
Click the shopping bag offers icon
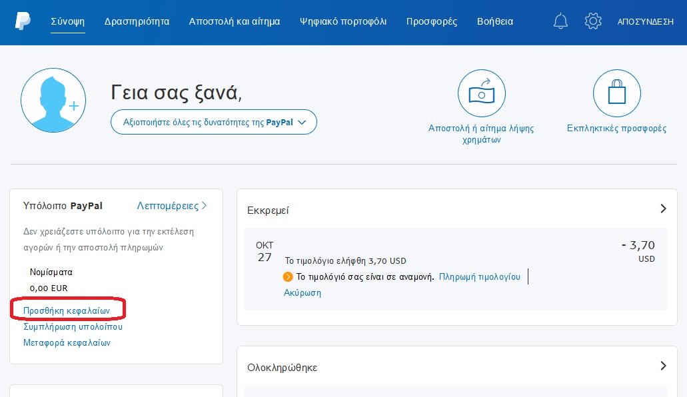click(616, 93)
